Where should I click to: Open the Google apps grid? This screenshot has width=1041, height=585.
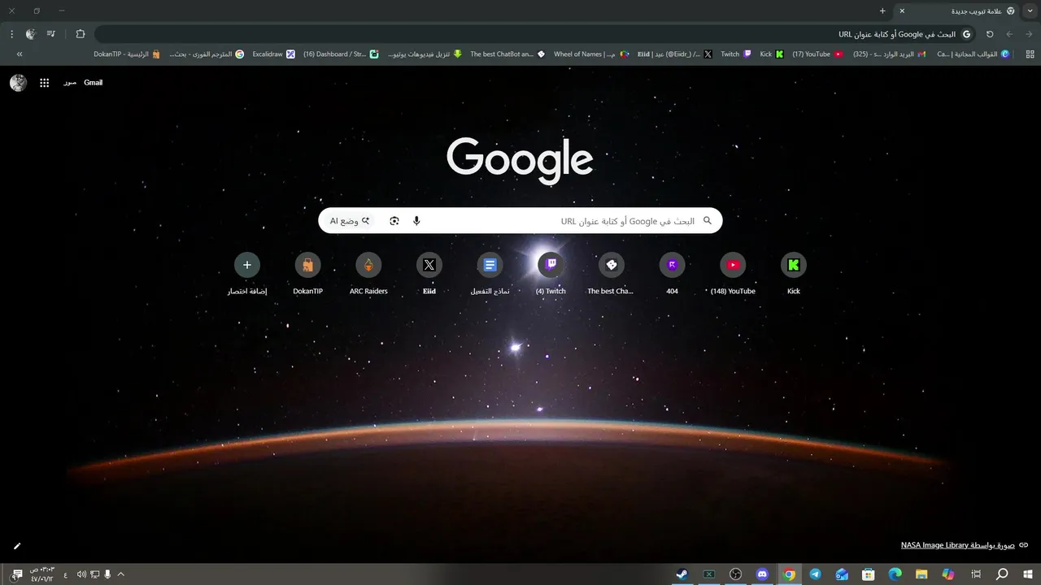click(x=45, y=83)
